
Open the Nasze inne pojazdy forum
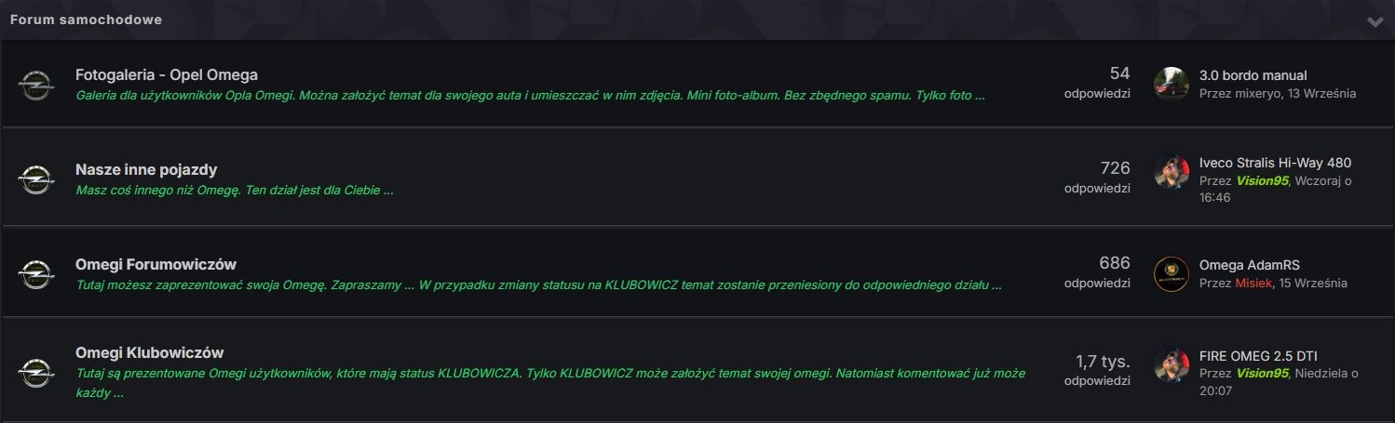tap(146, 169)
